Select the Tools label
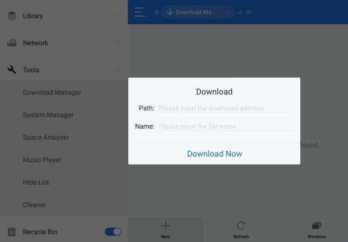Screen dimensions: 348x242 pos(31,70)
